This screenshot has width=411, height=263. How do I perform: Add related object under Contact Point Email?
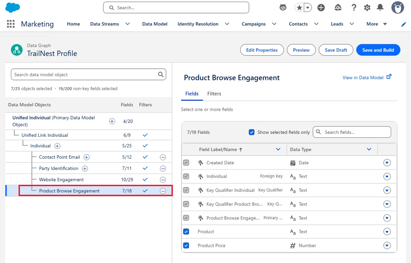click(x=87, y=157)
